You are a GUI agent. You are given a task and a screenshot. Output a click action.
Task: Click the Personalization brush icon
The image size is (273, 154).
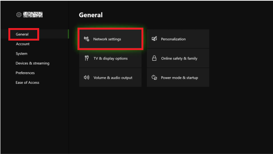coord(154,39)
